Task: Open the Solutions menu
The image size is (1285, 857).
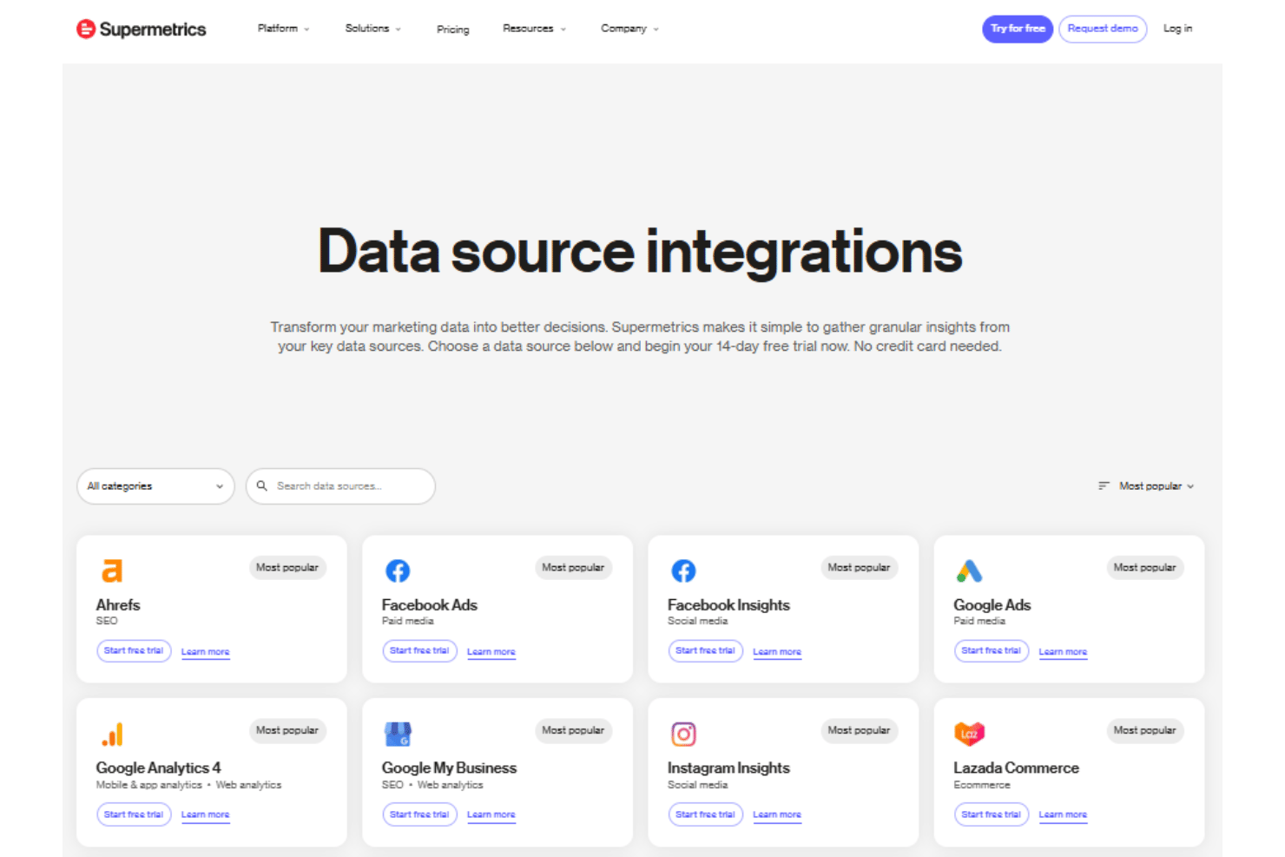Action: pos(373,29)
